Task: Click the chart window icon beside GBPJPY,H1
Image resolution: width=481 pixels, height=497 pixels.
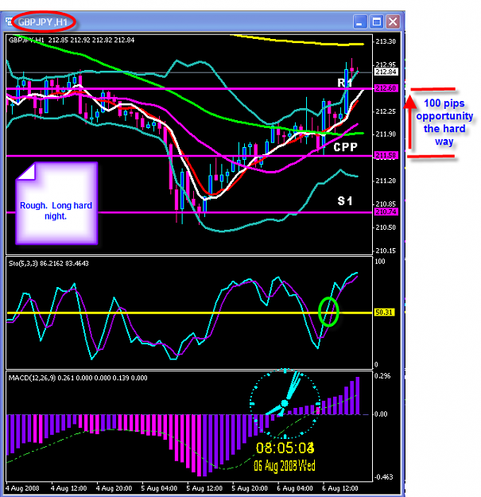Action: click(10, 22)
